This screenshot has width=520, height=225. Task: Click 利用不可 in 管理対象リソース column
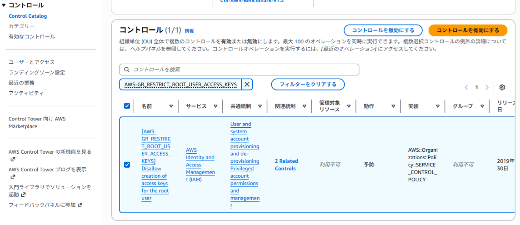coord(330,165)
